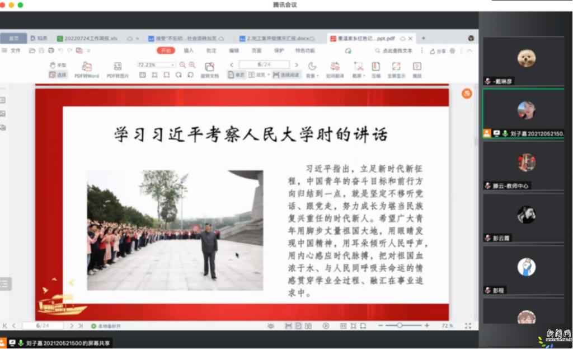Click the zoom out magnifier icon

point(182,65)
